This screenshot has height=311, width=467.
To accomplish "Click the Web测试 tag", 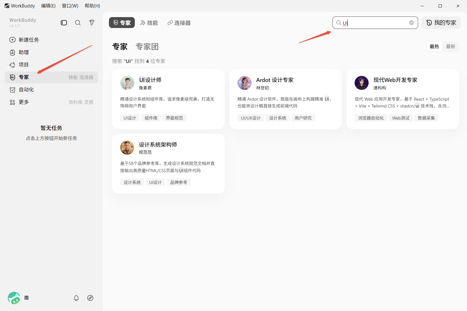I will click(401, 118).
